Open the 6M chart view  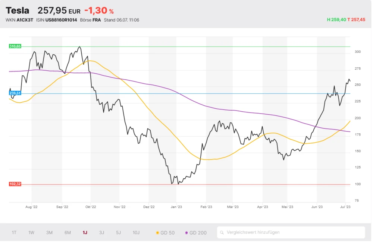pos(67,232)
